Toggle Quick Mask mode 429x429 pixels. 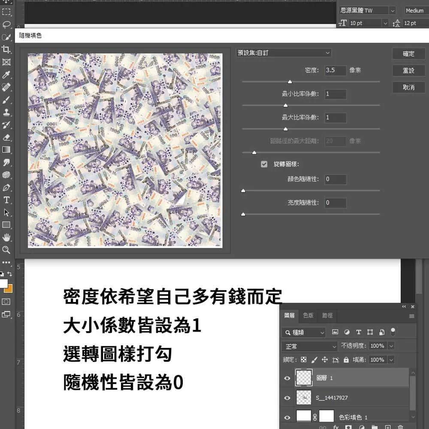(x=6, y=302)
